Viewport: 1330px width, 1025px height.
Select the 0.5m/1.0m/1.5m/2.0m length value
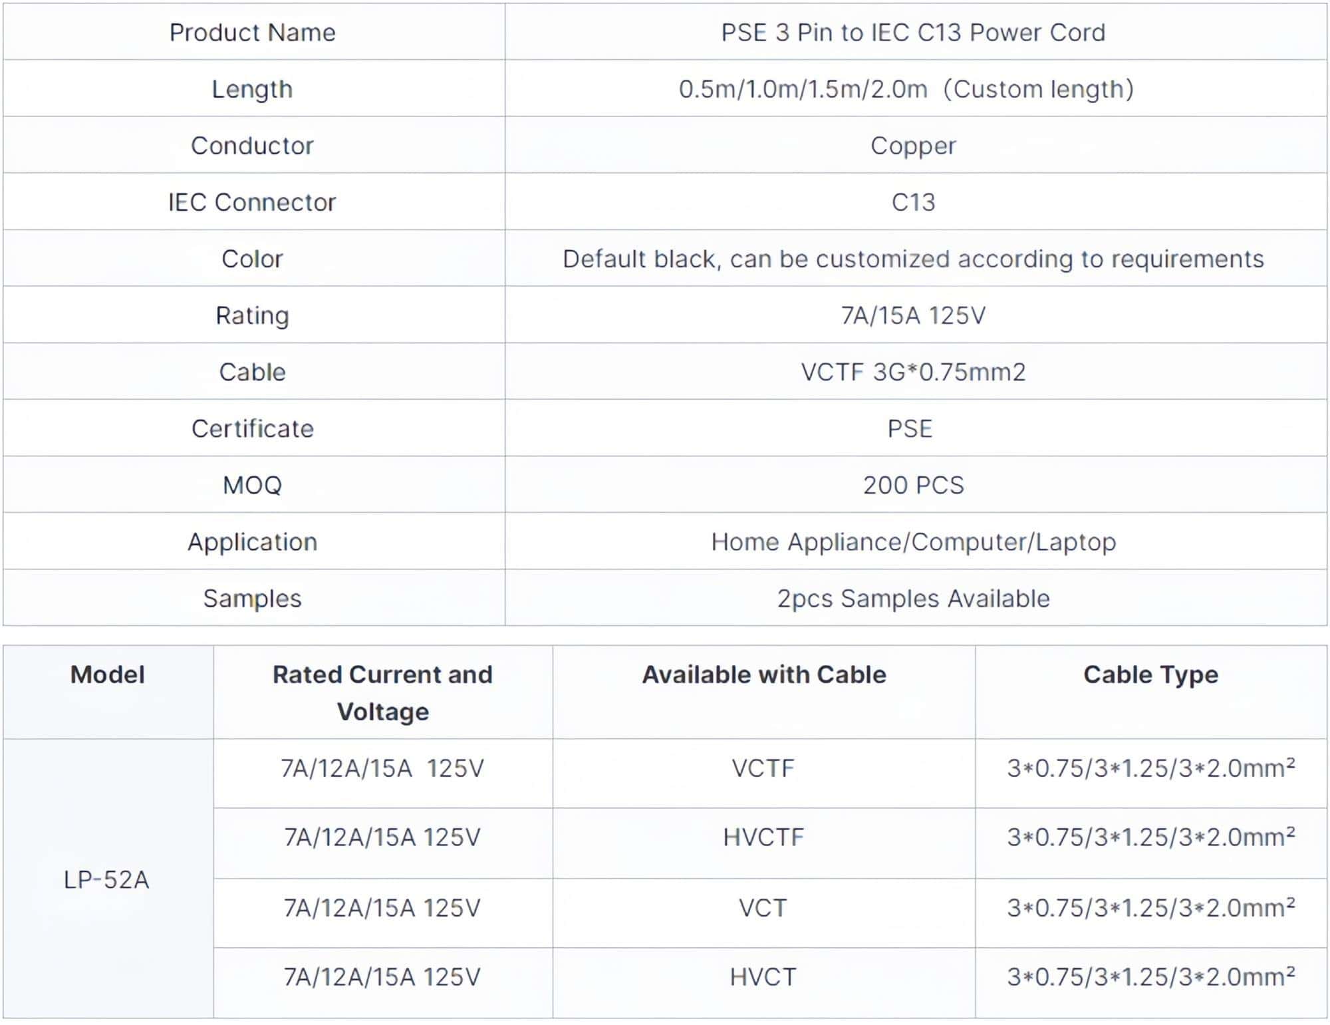click(x=803, y=89)
